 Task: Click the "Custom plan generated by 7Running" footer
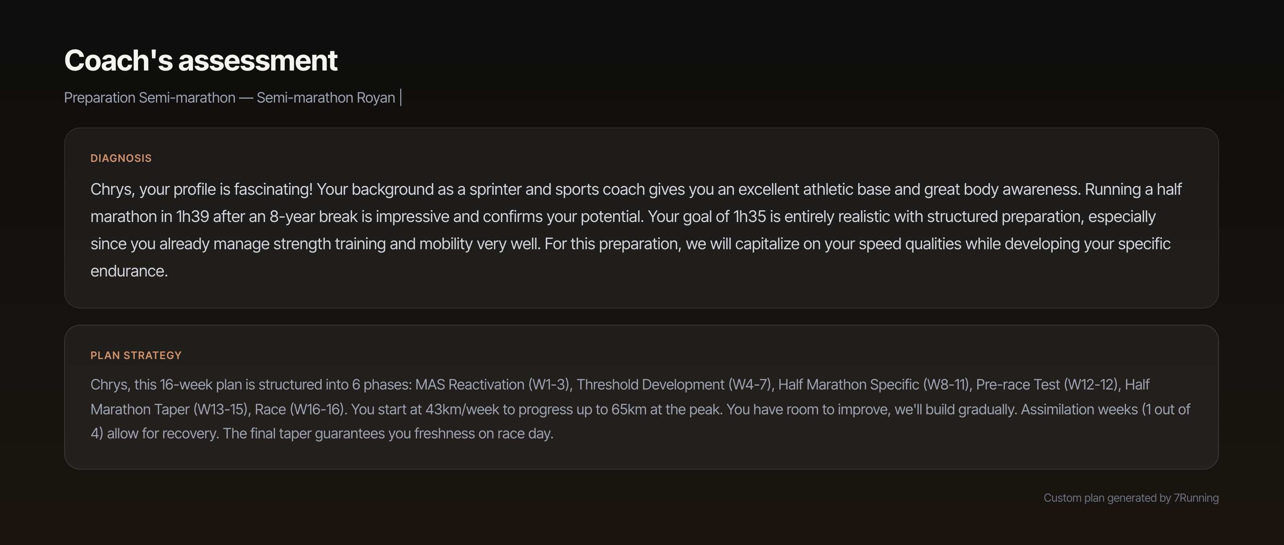[x=1130, y=498]
